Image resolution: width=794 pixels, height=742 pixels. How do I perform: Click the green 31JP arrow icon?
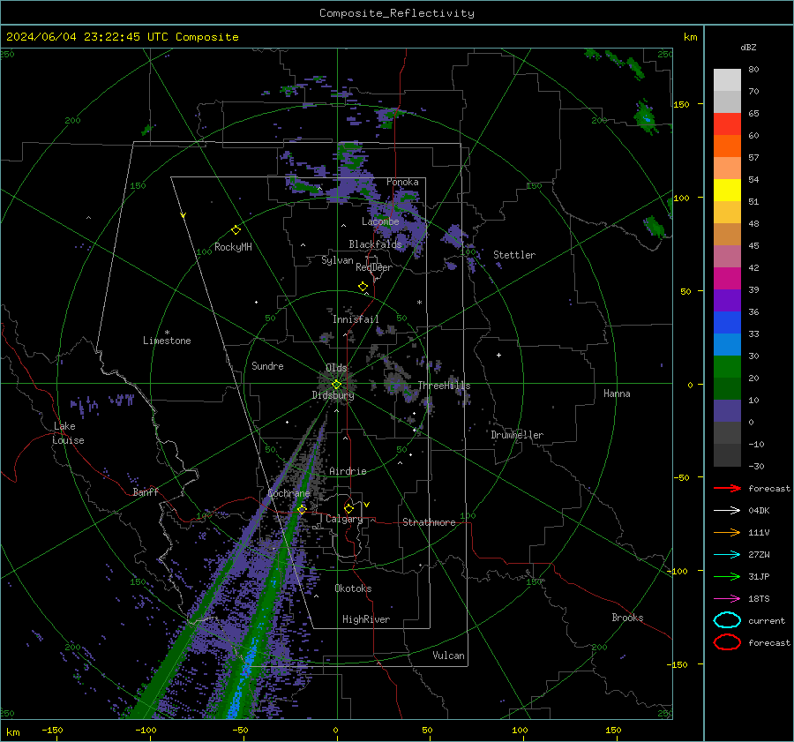(x=727, y=576)
